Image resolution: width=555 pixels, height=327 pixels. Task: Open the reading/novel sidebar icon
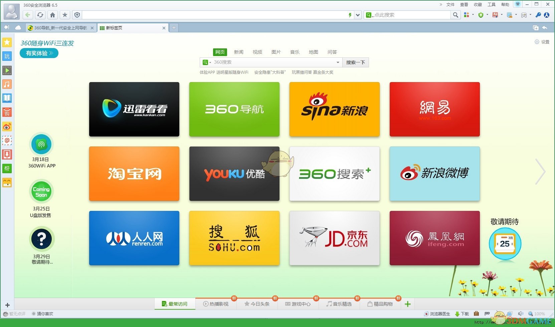coord(7,98)
